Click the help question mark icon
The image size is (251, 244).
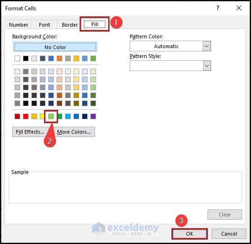coord(218,8)
